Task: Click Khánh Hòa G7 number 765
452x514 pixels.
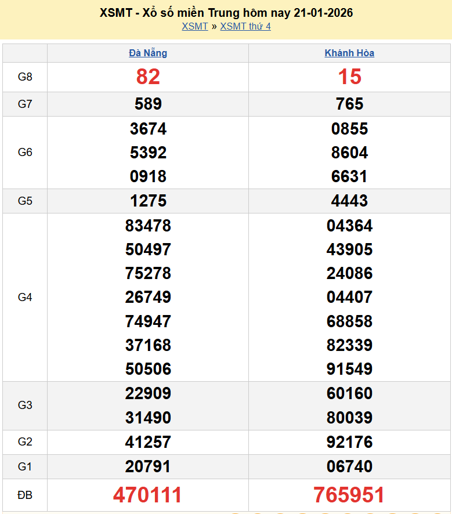Action: click(349, 104)
